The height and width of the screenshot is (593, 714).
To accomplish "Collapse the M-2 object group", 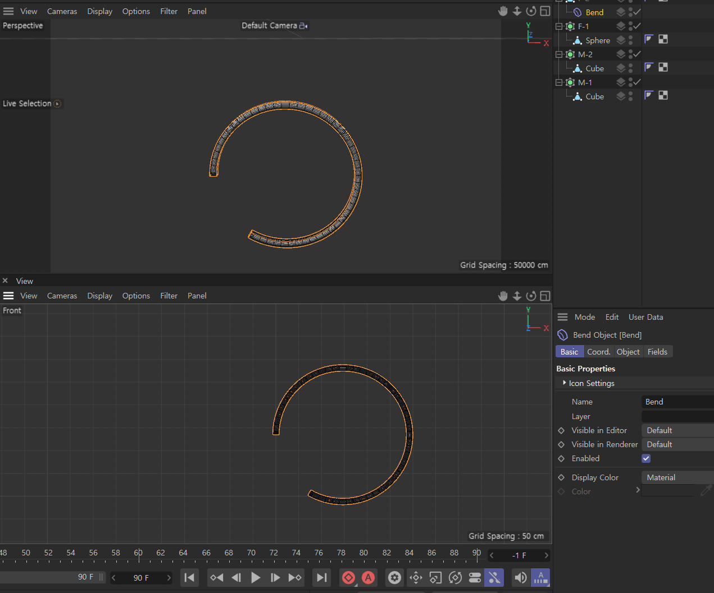I will 559,54.
